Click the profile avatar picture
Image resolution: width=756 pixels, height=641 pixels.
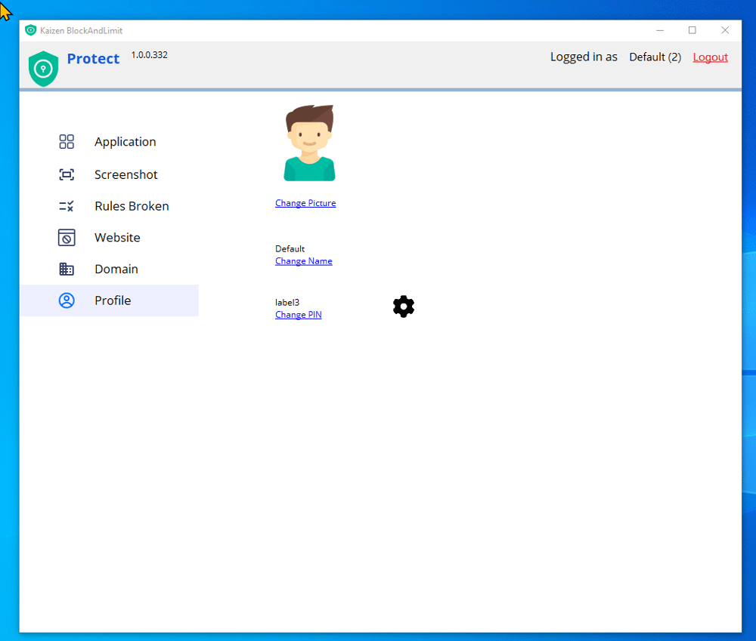click(x=309, y=143)
